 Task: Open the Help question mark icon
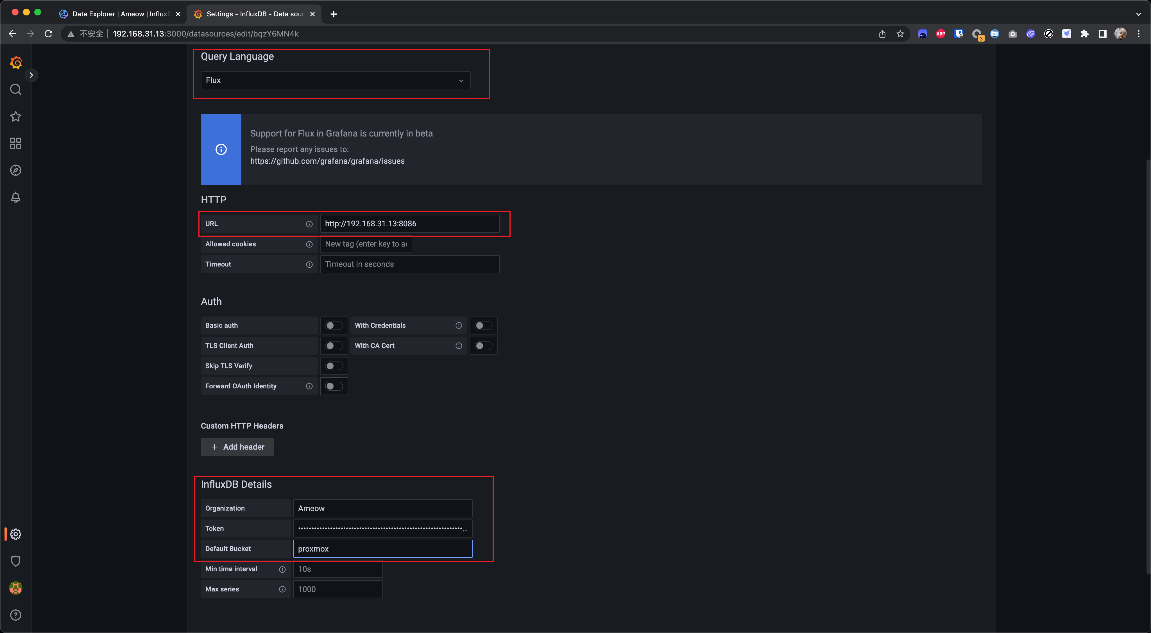pos(16,615)
